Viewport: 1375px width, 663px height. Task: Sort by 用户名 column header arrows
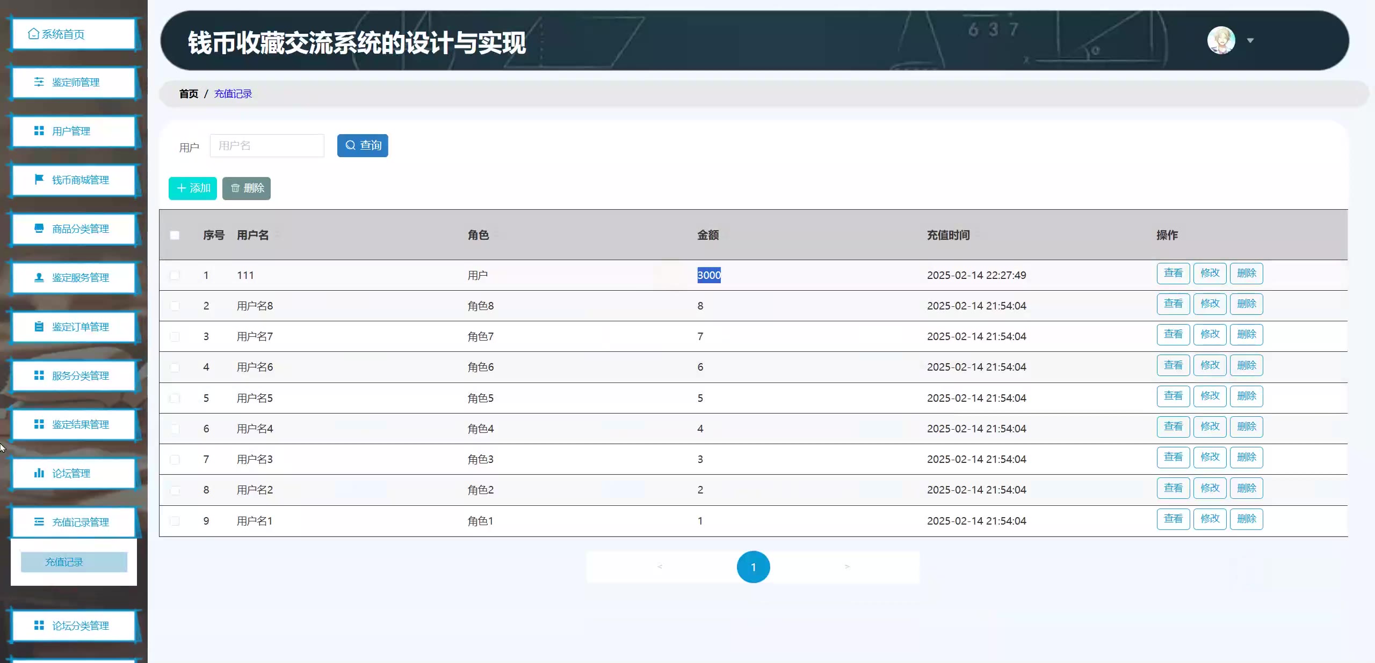tap(277, 235)
